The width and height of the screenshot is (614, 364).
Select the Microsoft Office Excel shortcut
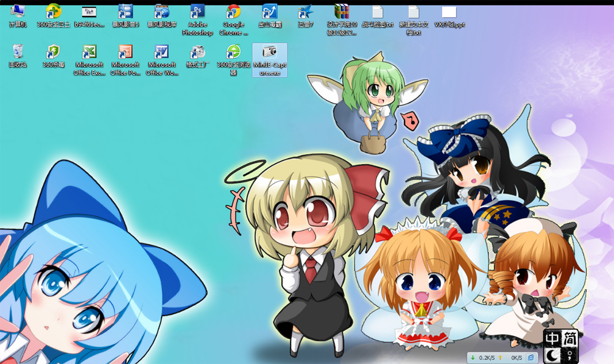[89, 60]
